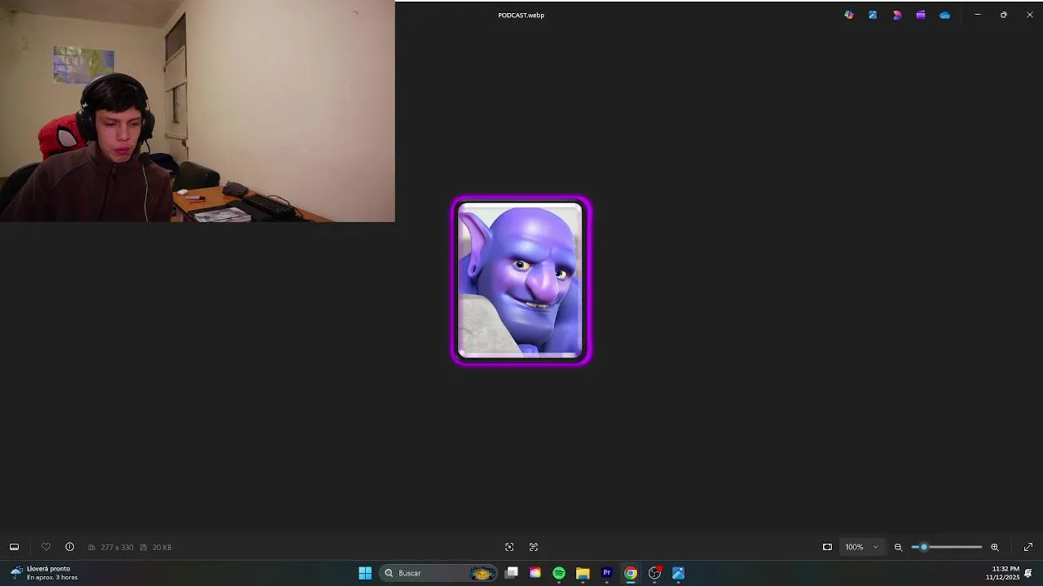Open OneDrive cloud icon in title bar

[x=944, y=15]
